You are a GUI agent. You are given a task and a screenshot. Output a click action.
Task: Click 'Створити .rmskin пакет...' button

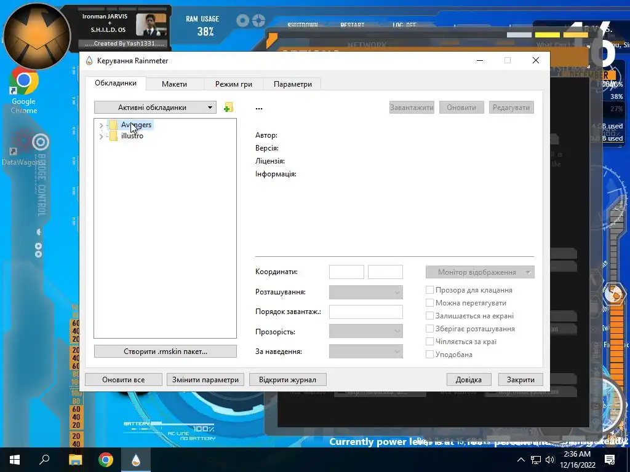click(x=165, y=351)
